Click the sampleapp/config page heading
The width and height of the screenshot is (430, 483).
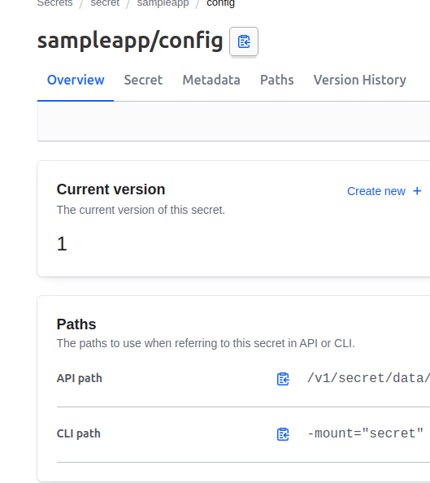130,41
